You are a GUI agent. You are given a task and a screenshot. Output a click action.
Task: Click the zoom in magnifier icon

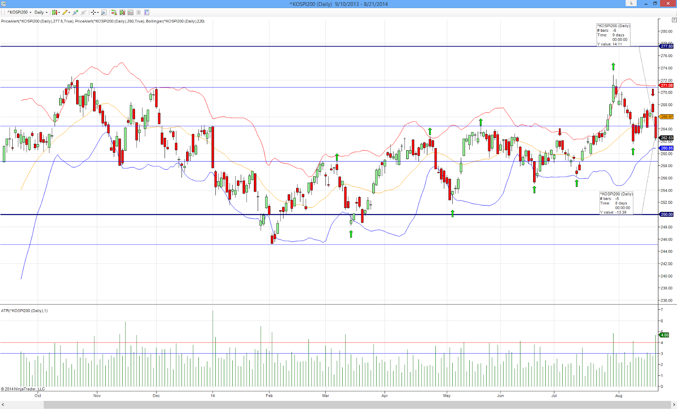[75, 12]
